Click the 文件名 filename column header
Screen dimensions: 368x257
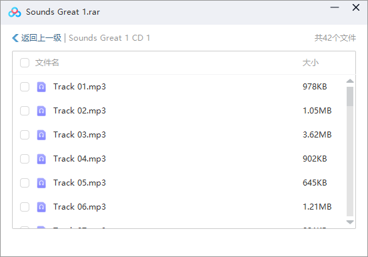point(47,63)
